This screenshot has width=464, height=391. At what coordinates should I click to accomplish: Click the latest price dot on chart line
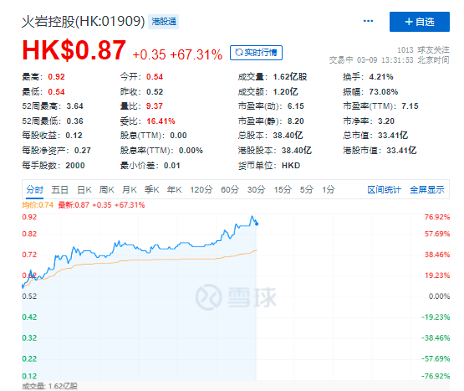pos(257,224)
